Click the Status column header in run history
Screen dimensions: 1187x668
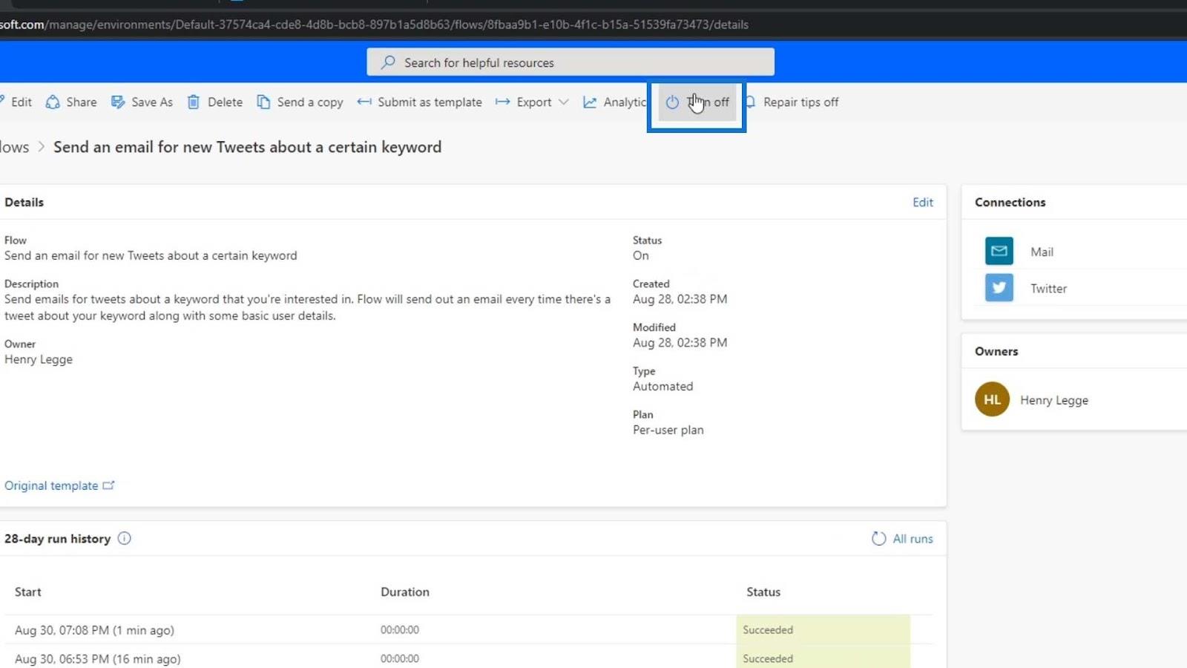[763, 592]
